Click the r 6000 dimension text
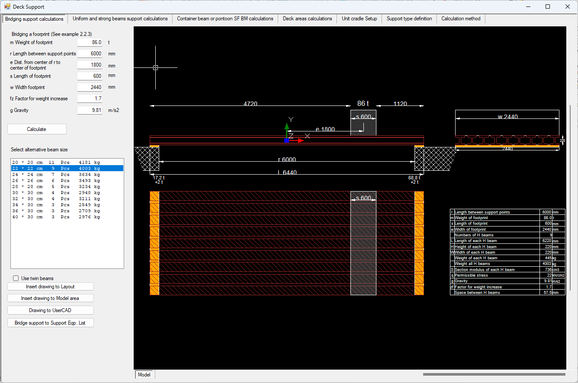The image size is (578, 383). [x=287, y=160]
